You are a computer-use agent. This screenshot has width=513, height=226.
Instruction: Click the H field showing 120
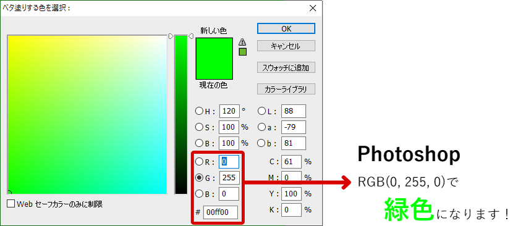click(229, 111)
